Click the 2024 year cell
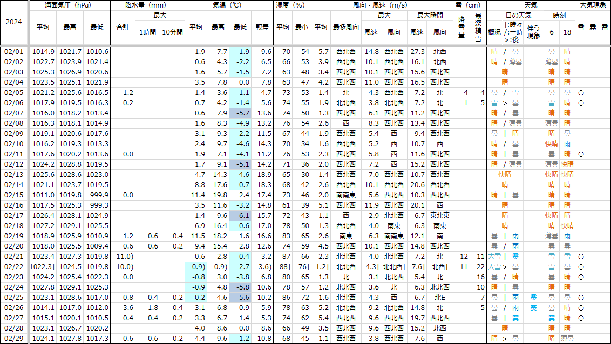This screenshot has width=611, height=344. pyautogui.click(x=14, y=23)
